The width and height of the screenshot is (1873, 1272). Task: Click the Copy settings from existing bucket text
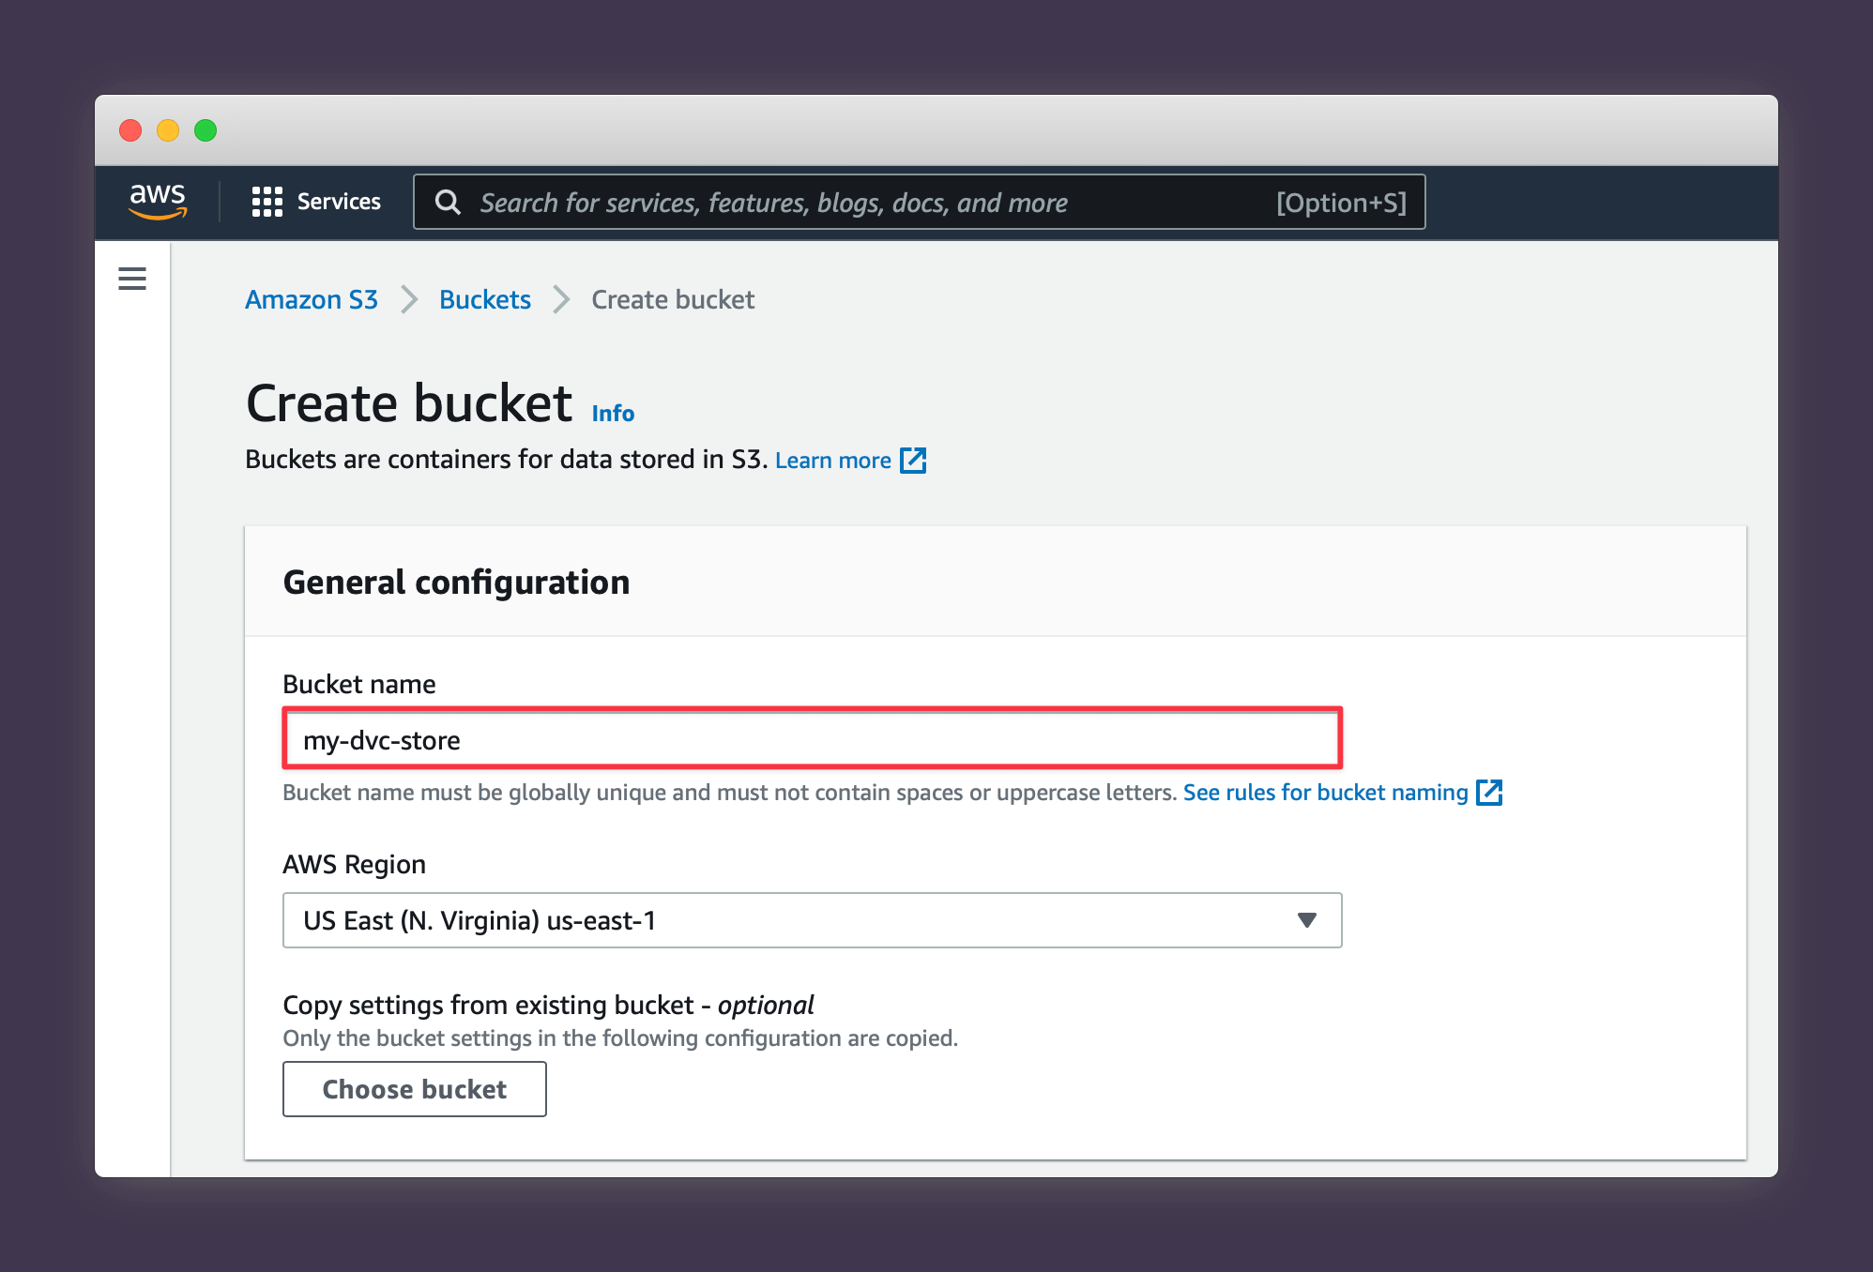coord(549,1005)
